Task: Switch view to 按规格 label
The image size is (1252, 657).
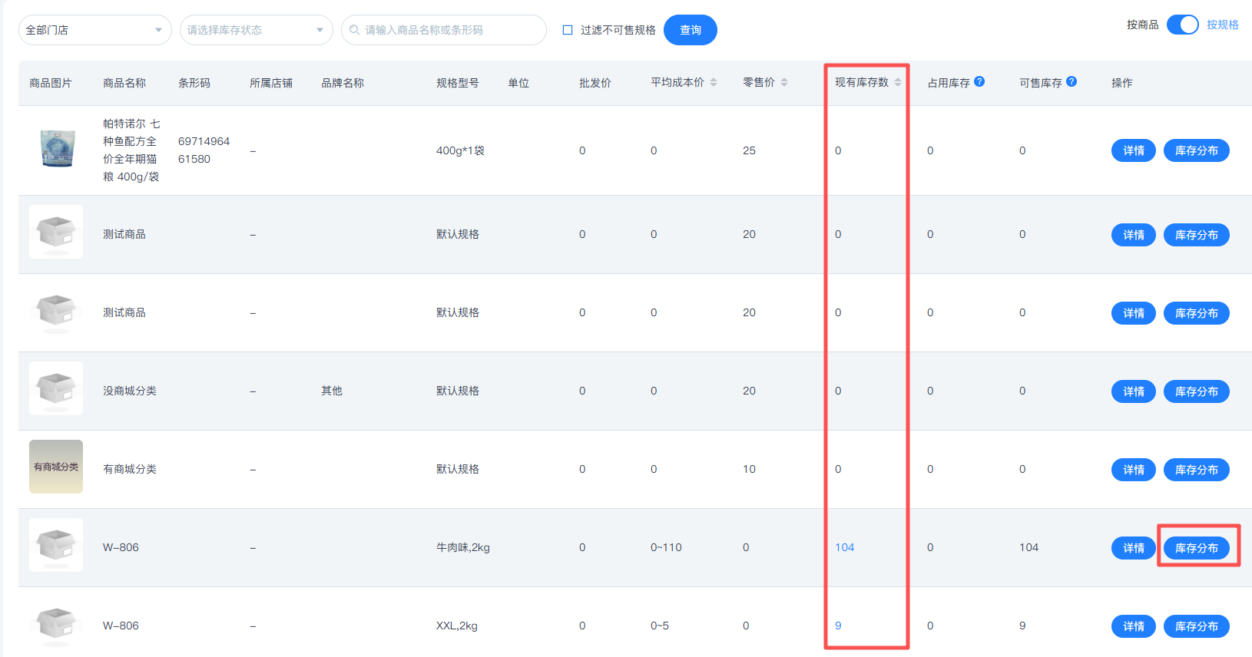Action: point(1222,25)
